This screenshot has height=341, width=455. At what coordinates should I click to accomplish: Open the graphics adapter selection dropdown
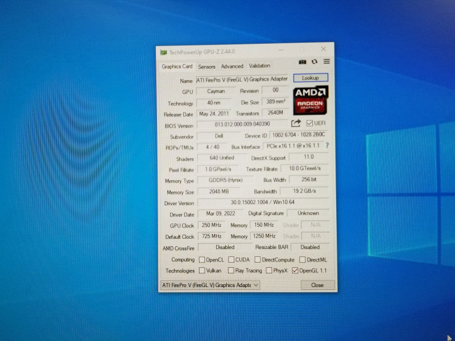tap(210, 285)
